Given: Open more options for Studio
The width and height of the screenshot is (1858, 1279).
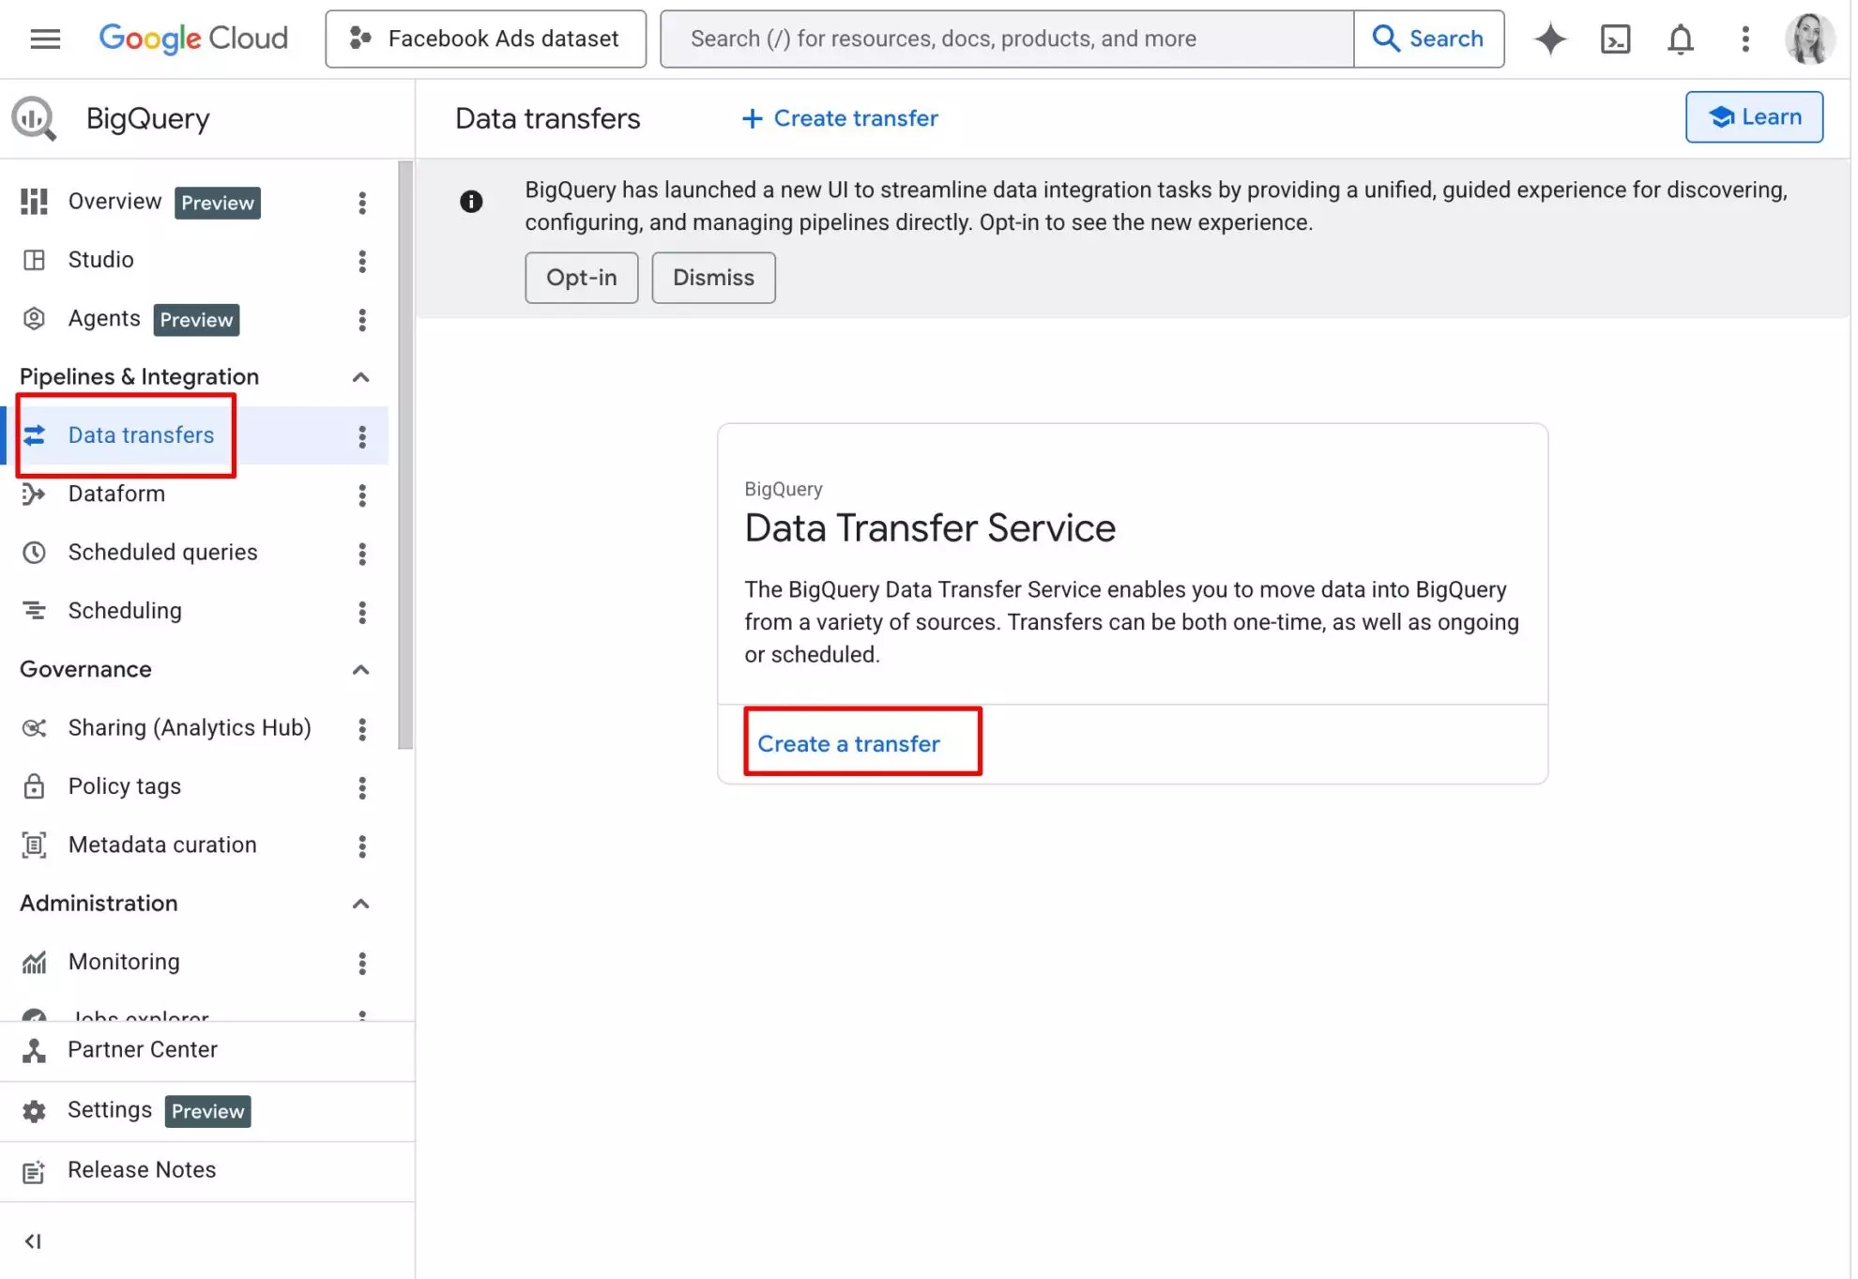Looking at the screenshot, I should tap(362, 261).
